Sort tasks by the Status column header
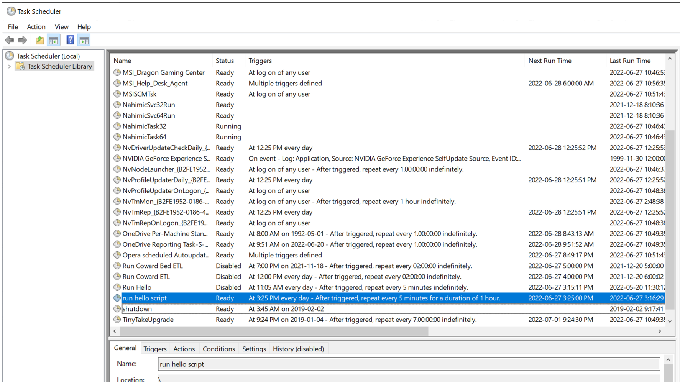Viewport: 680px width, 382px height. tap(225, 61)
